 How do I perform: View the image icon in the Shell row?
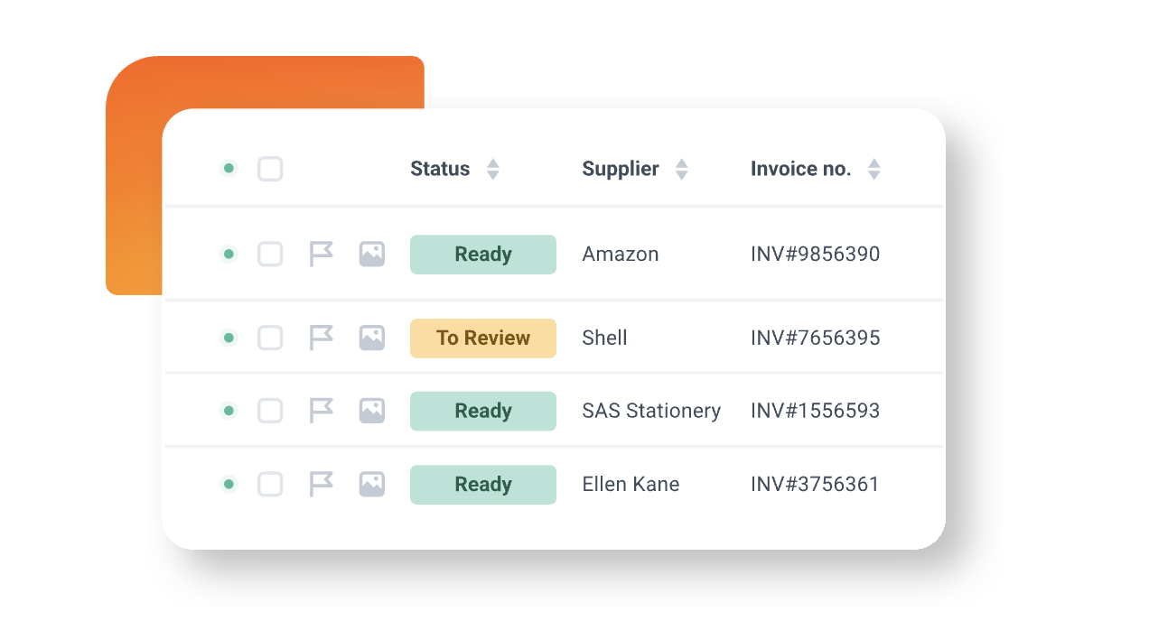372,338
